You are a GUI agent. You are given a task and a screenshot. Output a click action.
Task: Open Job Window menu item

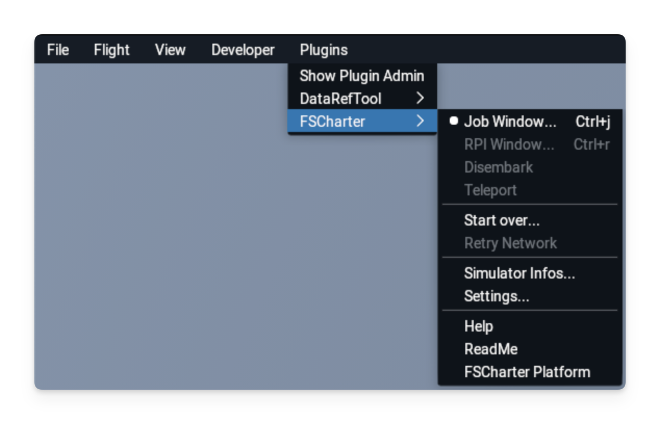click(510, 122)
